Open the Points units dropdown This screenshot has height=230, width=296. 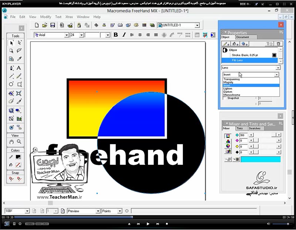click(x=120, y=211)
